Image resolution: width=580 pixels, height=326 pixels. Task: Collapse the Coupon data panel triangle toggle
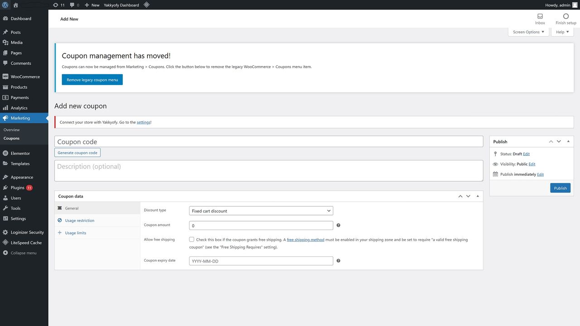pos(478,196)
